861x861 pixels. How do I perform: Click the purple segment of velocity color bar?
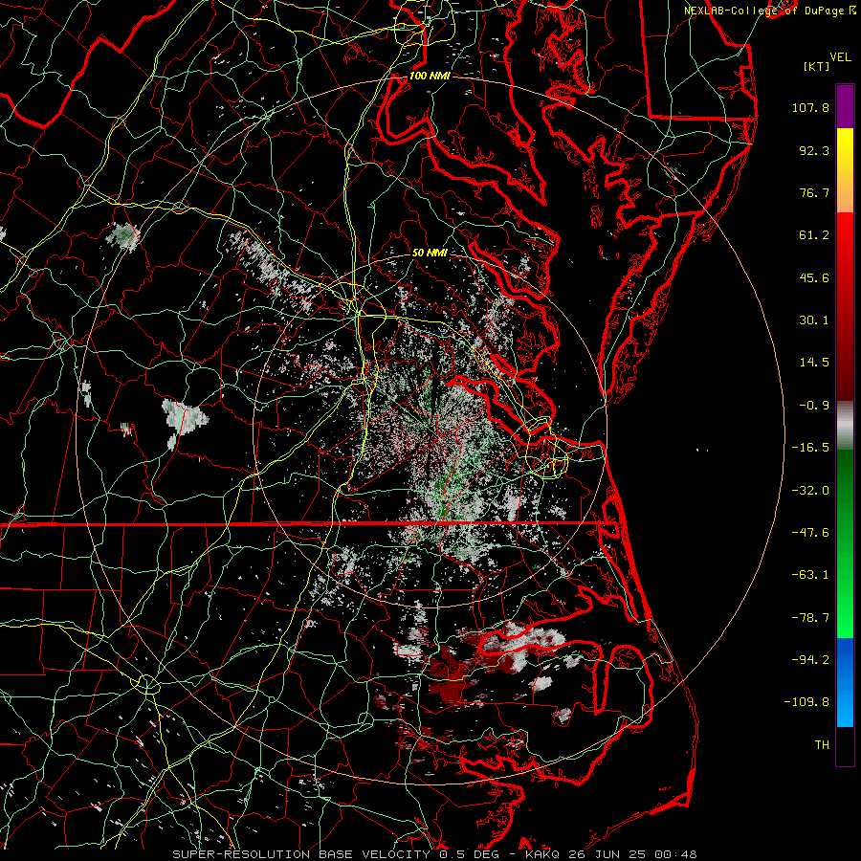point(845,106)
